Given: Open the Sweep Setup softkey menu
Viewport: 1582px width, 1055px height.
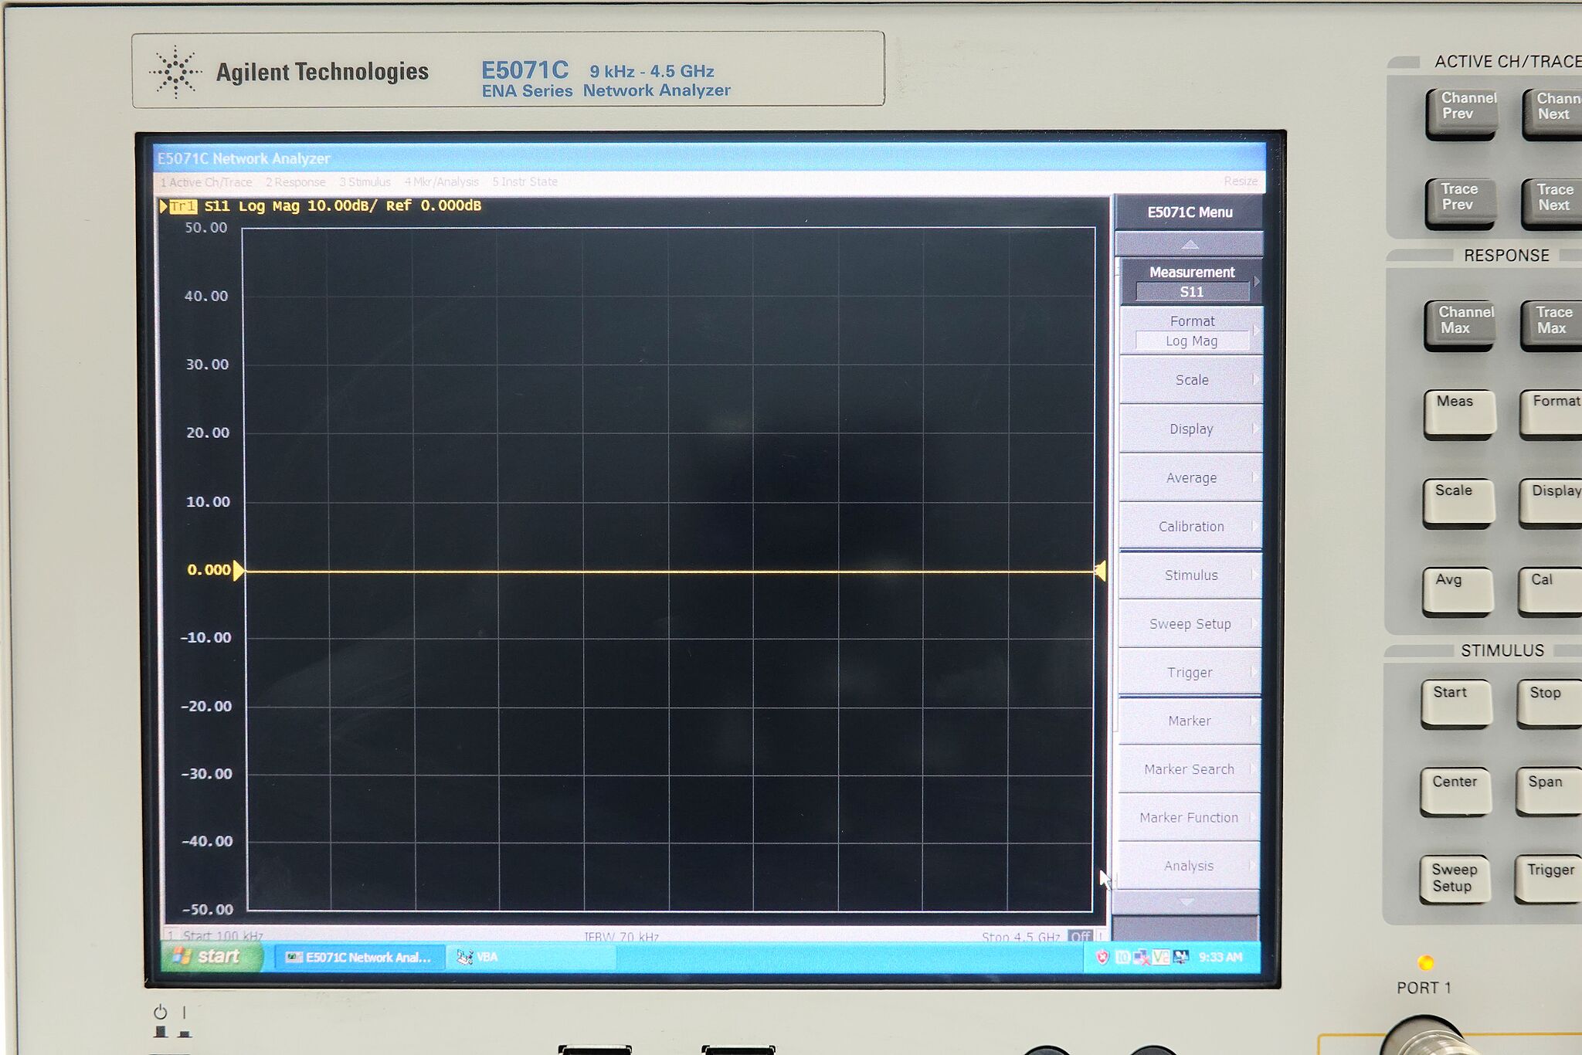Looking at the screenshot, I should (x=1190, y=623).
